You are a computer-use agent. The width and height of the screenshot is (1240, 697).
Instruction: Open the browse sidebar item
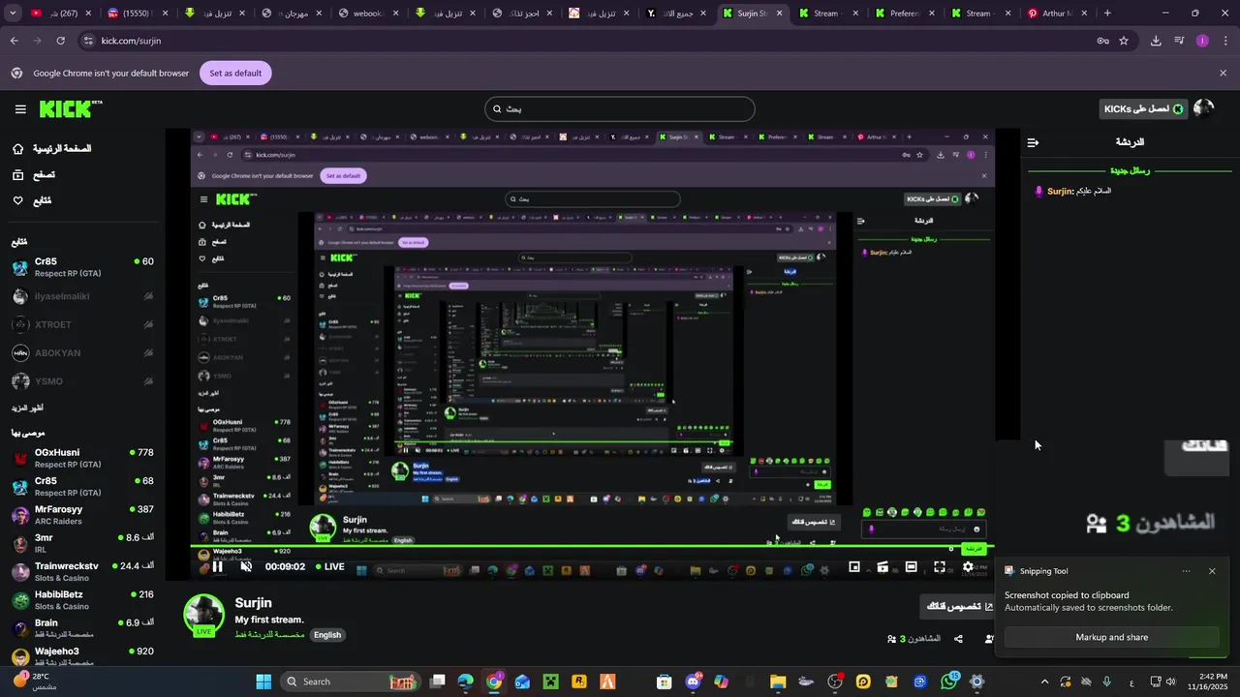coord(33,175)
